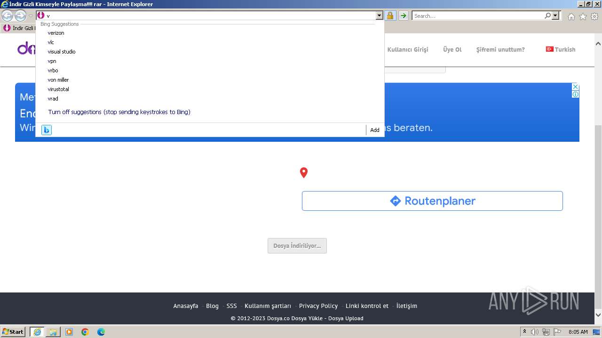Show hidden tray icons arrow
602x338 pixels.
[524, 331]
